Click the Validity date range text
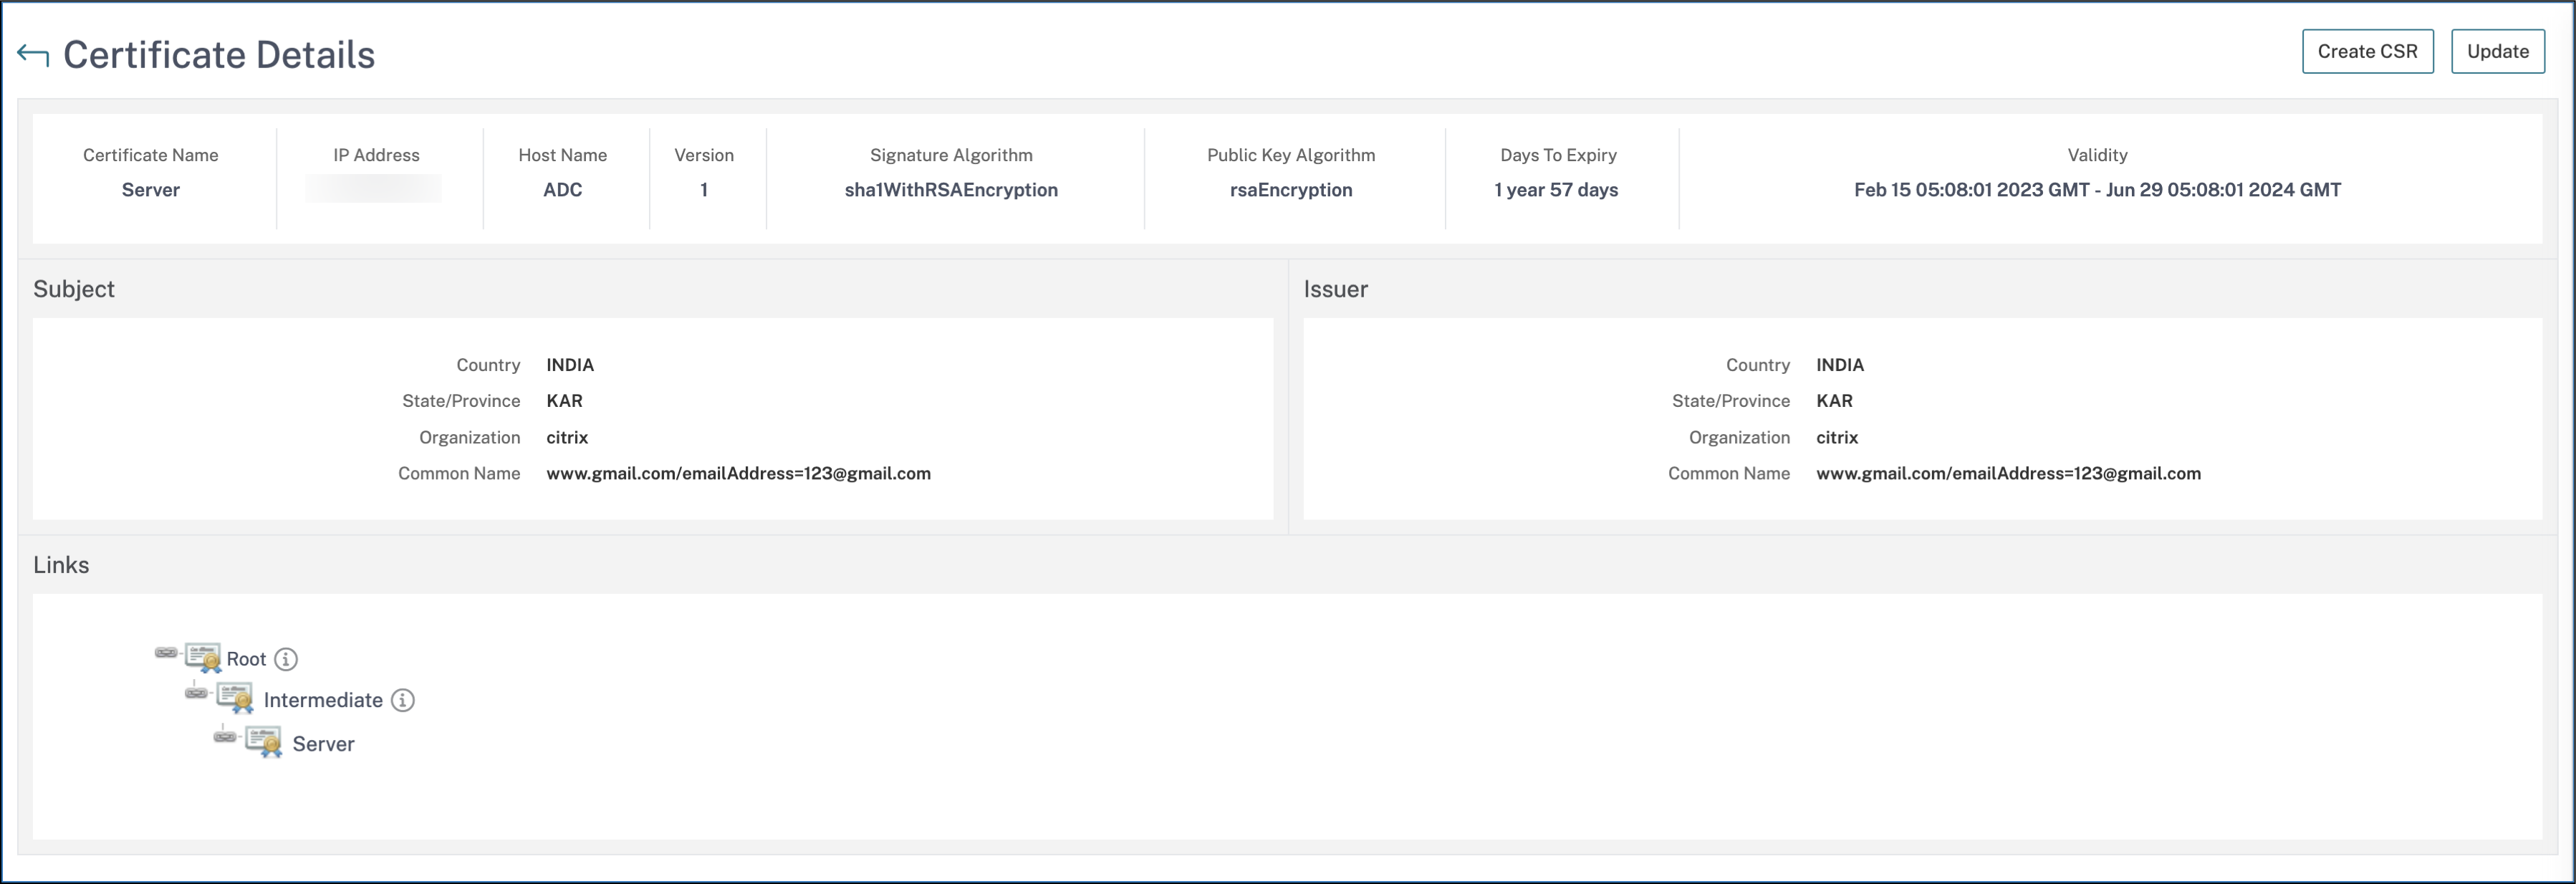Image resolution: width=2576 pixels, height=884 pixels. (2097, 190)
